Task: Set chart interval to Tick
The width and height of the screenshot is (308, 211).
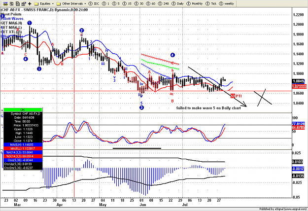Action: pos(211,3)
